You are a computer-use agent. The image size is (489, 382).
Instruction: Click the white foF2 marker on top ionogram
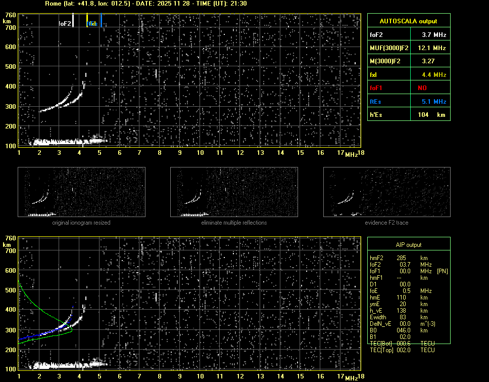(73, 20)
